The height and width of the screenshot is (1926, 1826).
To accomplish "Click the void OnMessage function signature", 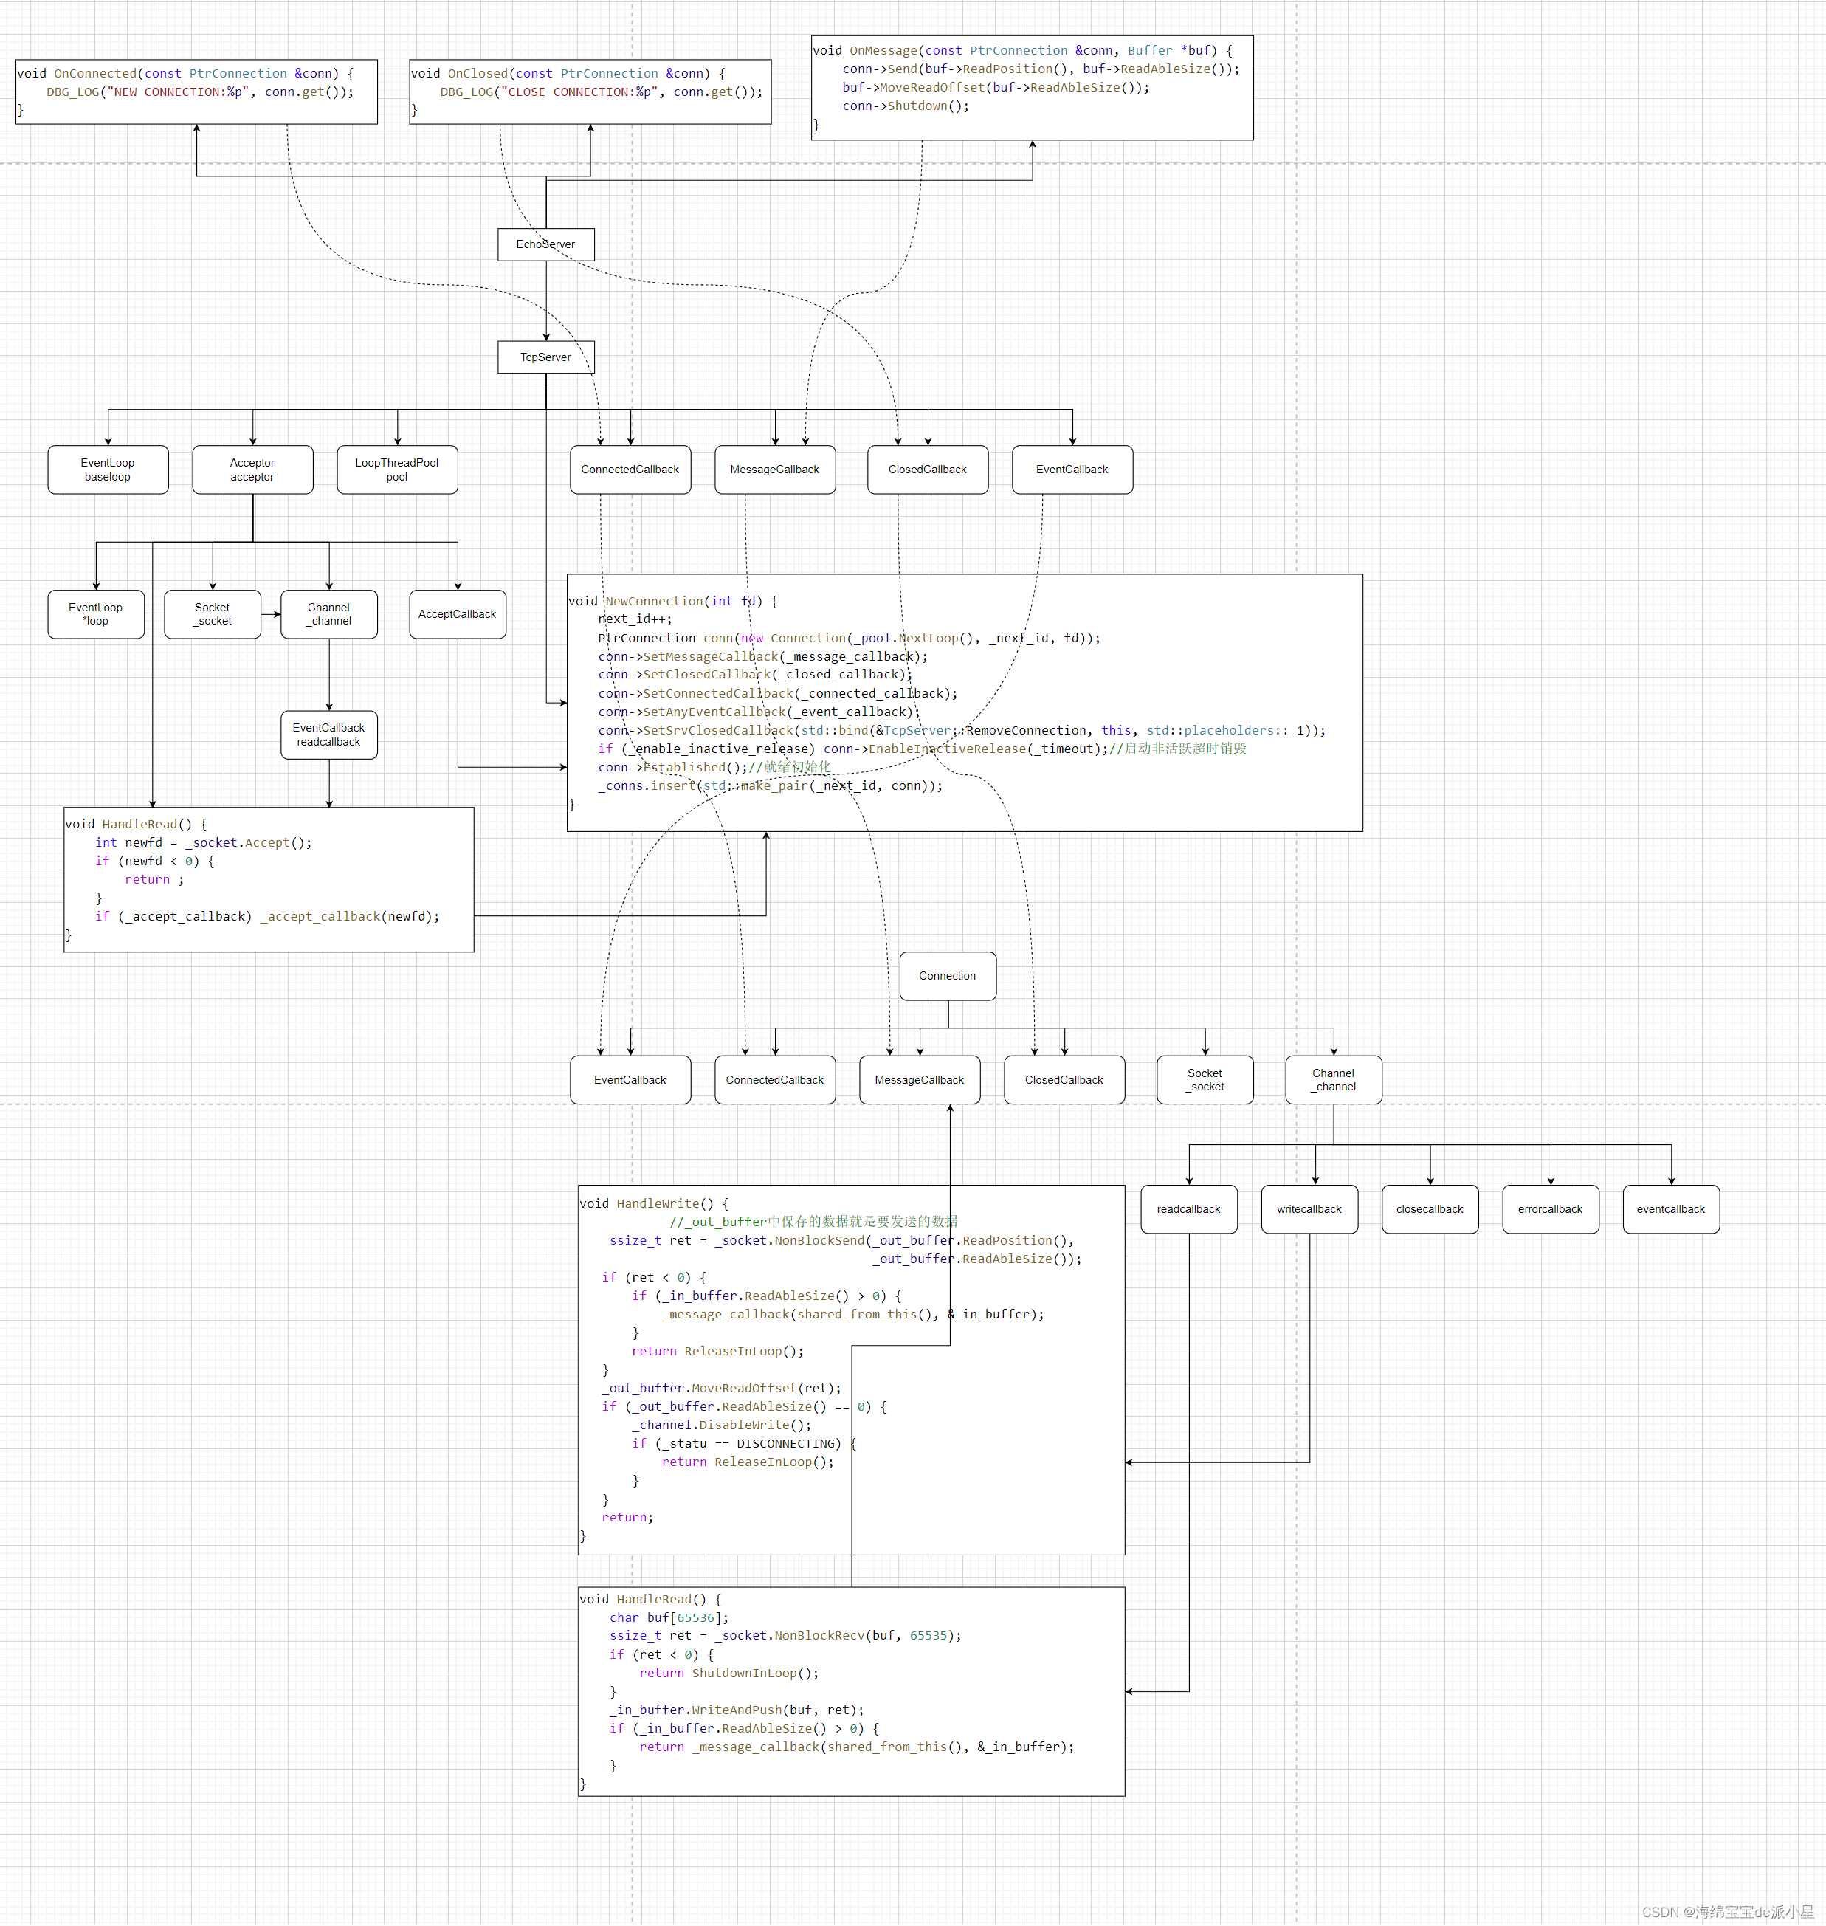I will pyautogui.click(x=1023, y=51).
